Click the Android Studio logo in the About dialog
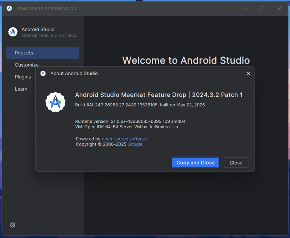The image size is (290, 238). pyautogui.click(x=55, y=102)
